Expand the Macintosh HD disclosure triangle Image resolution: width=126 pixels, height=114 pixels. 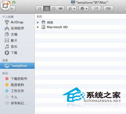tap(38, 27)
